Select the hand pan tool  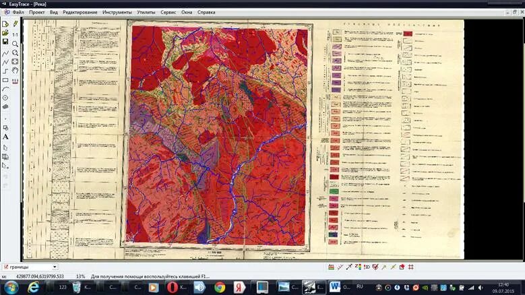coord(15,71)
